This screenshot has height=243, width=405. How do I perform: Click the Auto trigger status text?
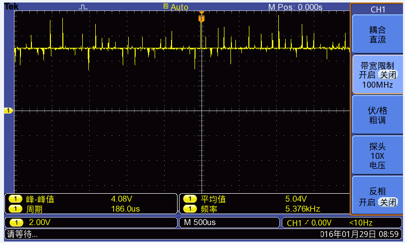click(x=179, y=7)
